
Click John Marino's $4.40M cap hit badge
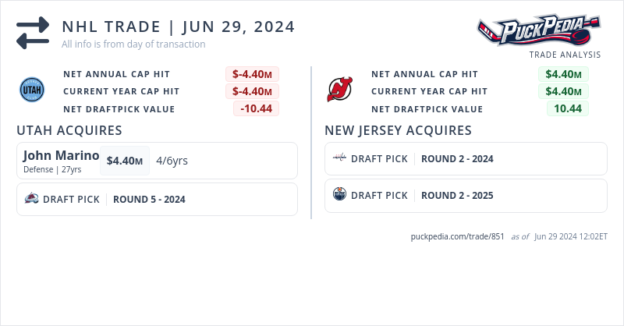pos(125,161)
